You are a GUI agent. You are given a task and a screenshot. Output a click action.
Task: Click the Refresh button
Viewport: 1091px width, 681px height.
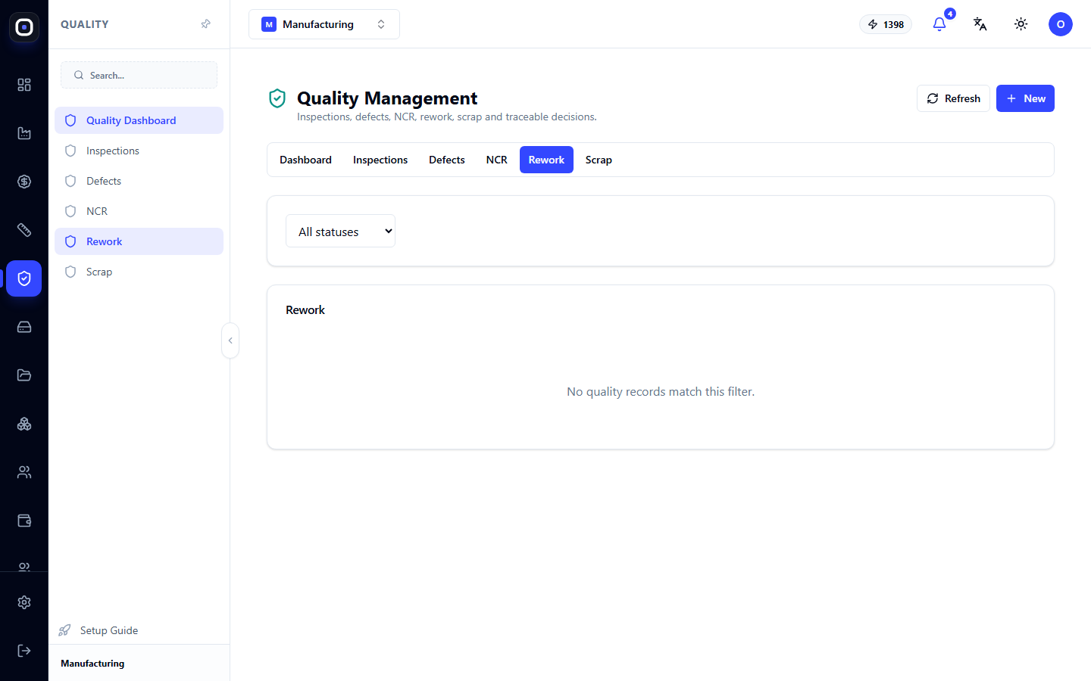click(953, 98)
